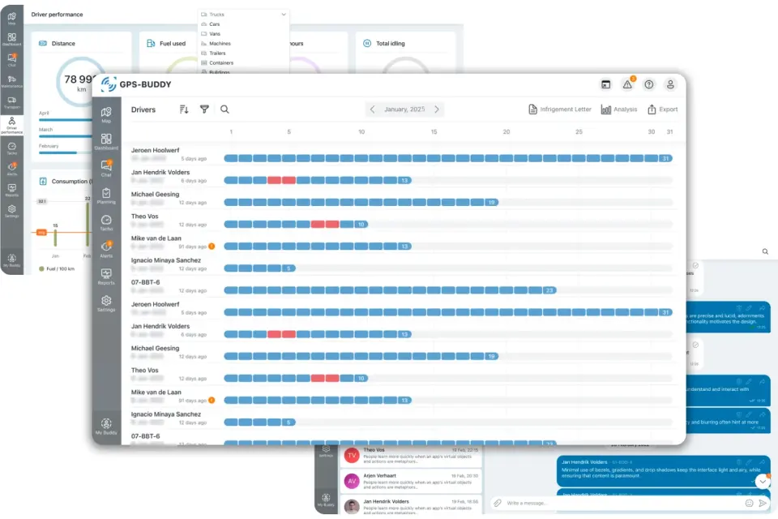
Task: Open Reports in the GPS-Buddy front sidebar
Action: [106, 277]
